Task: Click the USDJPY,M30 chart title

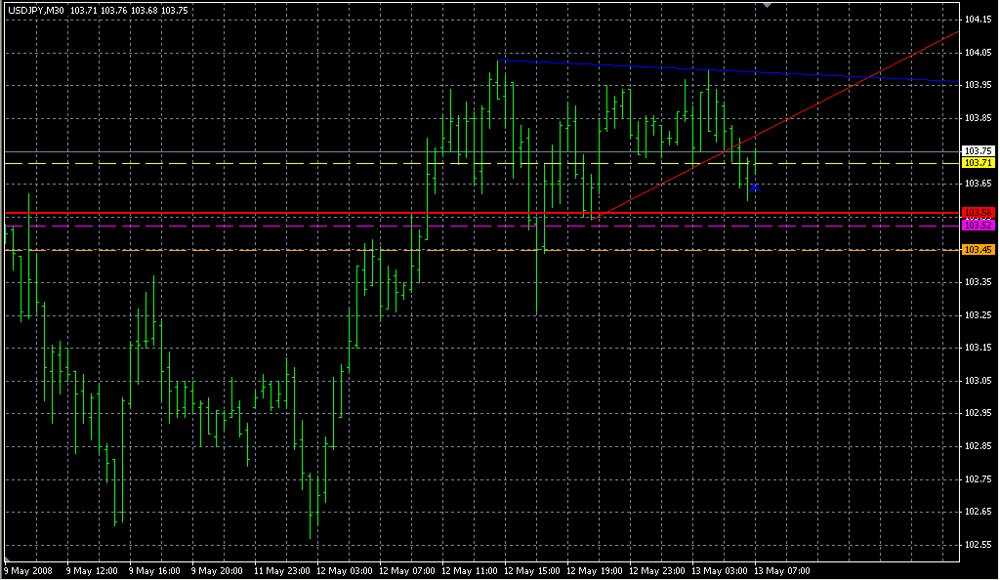Action: (x=35, y=10)
